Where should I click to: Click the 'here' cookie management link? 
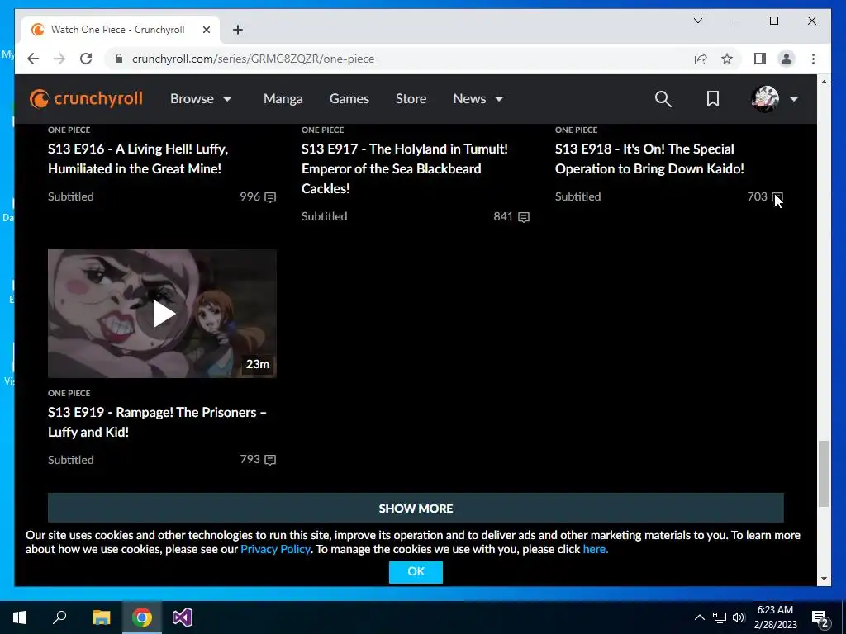(x=595, y=549)
